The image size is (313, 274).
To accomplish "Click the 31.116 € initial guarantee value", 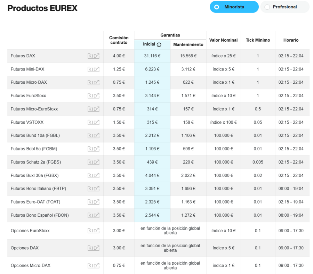I will click(x=152, y=56).
